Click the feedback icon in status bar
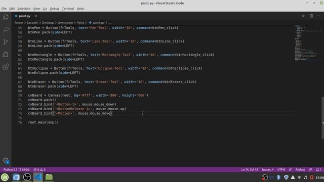The height and width of the screenshot is (182, 324). [310, 170]
